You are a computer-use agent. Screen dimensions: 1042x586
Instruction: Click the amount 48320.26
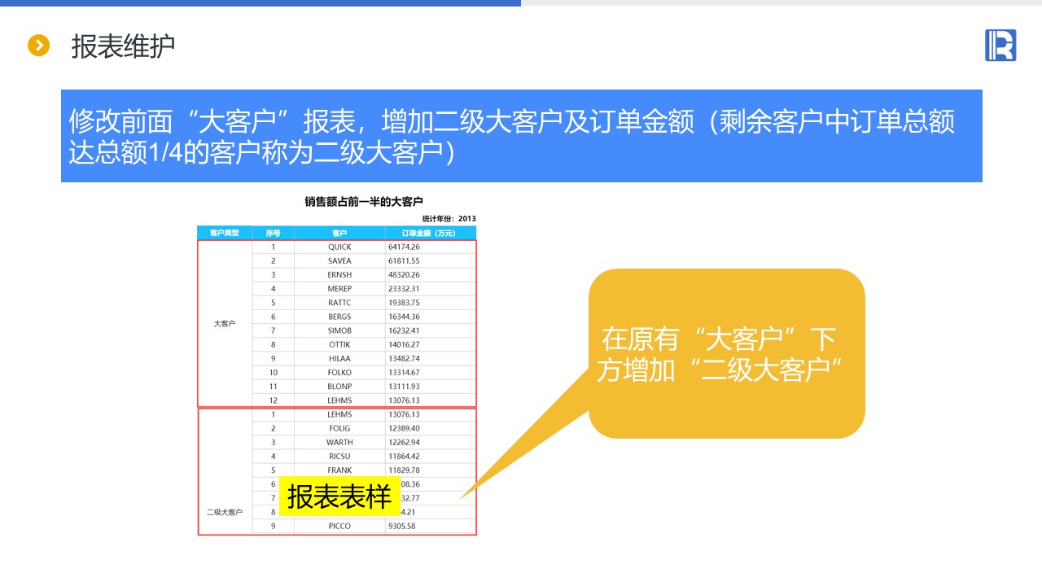click(404, 275)
